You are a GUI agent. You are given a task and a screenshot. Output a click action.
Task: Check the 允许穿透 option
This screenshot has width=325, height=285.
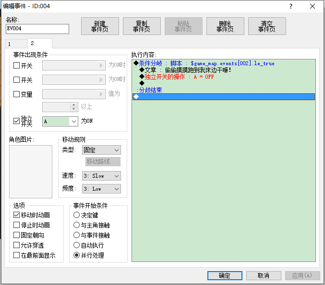16,245
